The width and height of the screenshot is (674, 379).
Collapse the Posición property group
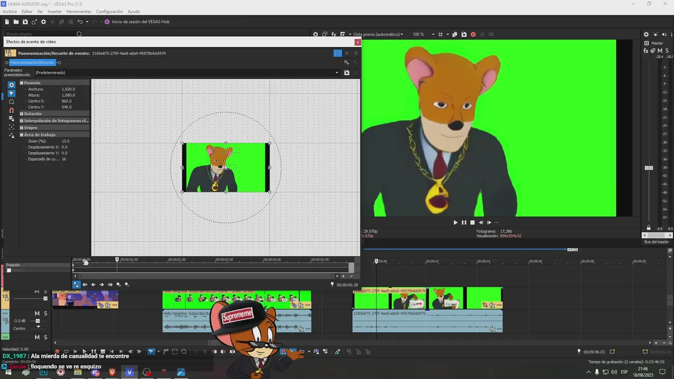point(22,83)
